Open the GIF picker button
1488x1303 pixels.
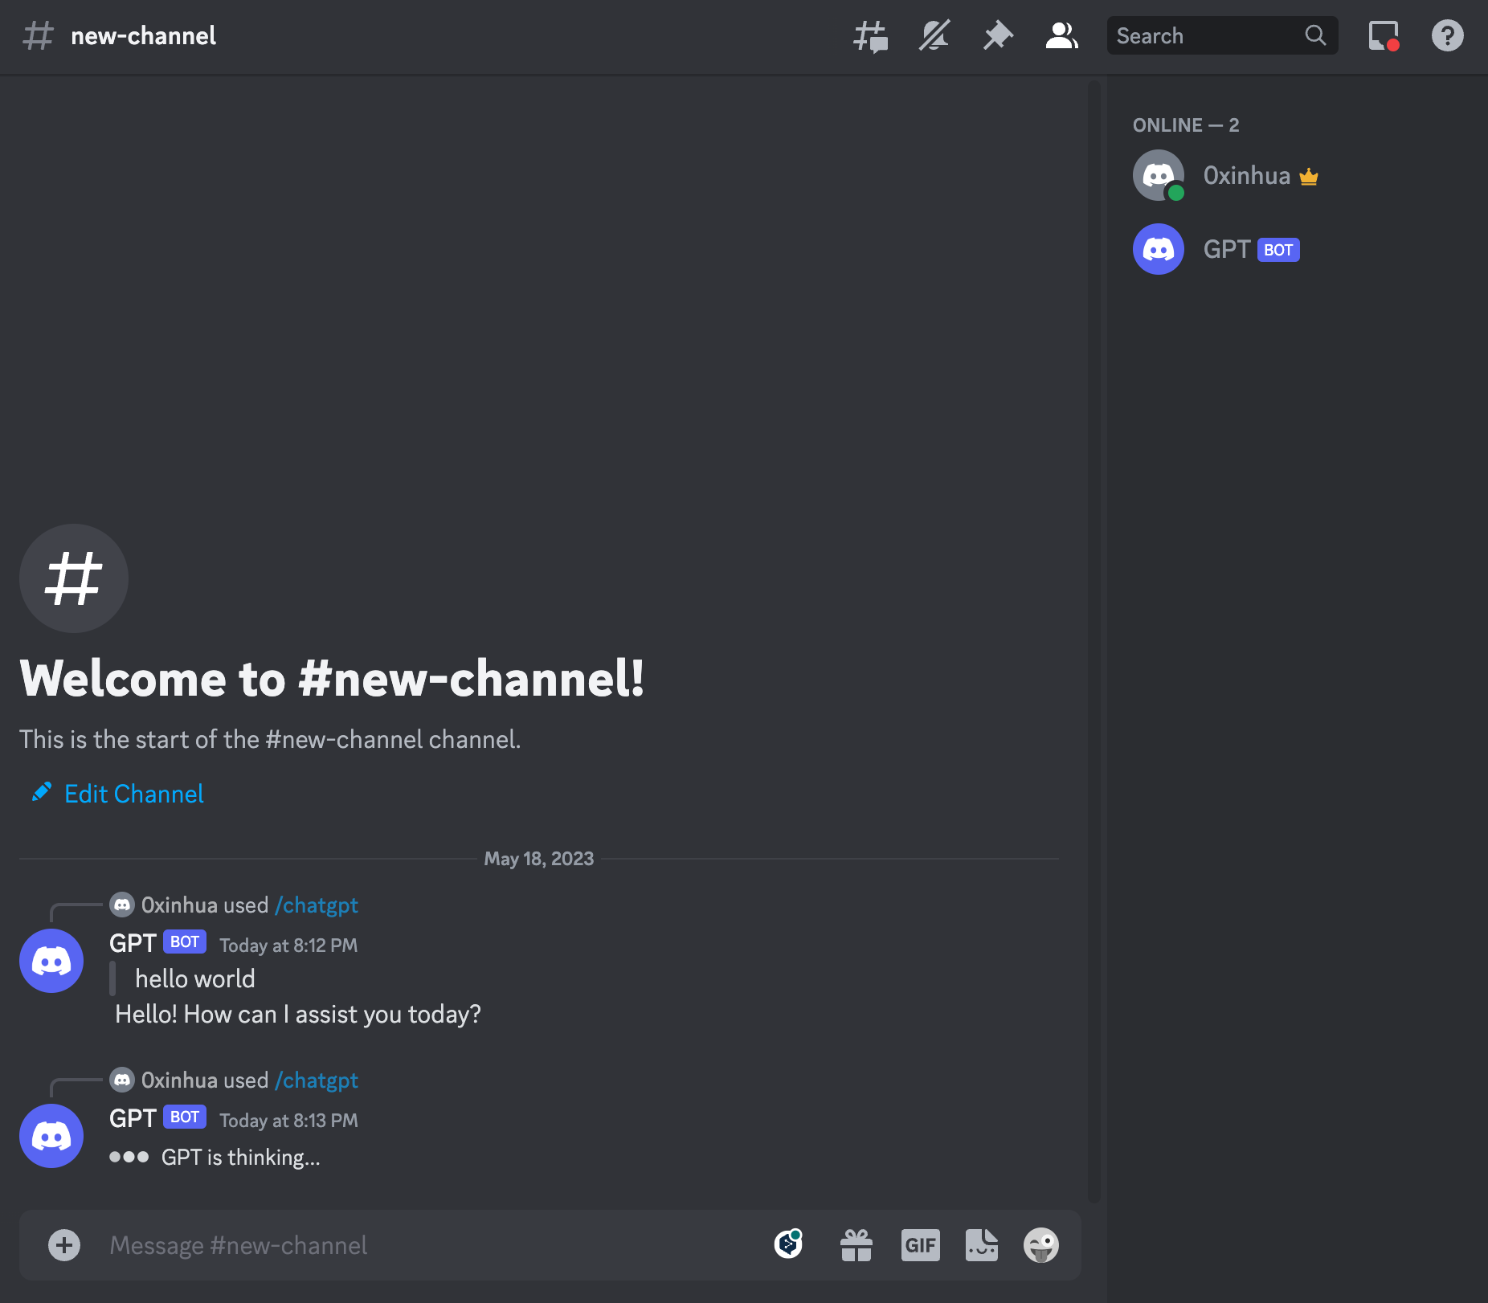pos(921,1245)
